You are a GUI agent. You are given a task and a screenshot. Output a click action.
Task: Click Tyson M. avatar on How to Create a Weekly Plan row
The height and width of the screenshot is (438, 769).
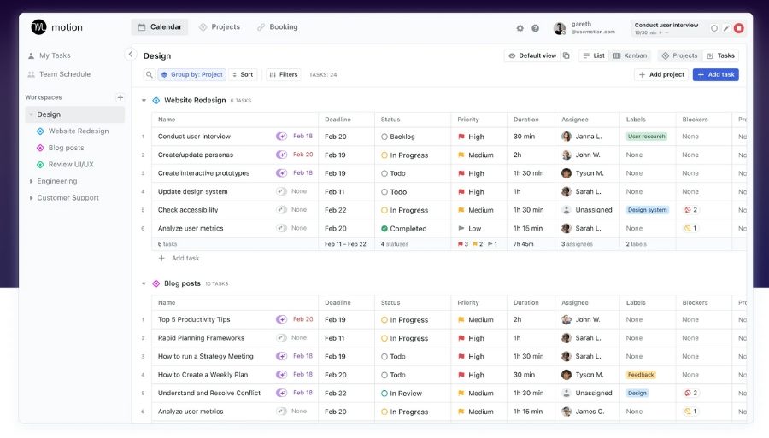[566, 375]
